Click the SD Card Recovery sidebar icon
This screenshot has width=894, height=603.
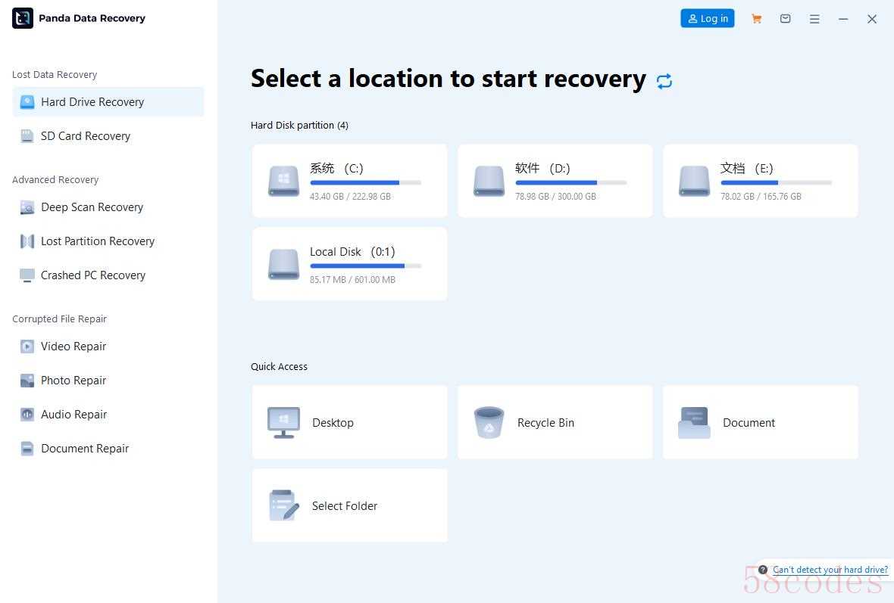coord(27,136)
